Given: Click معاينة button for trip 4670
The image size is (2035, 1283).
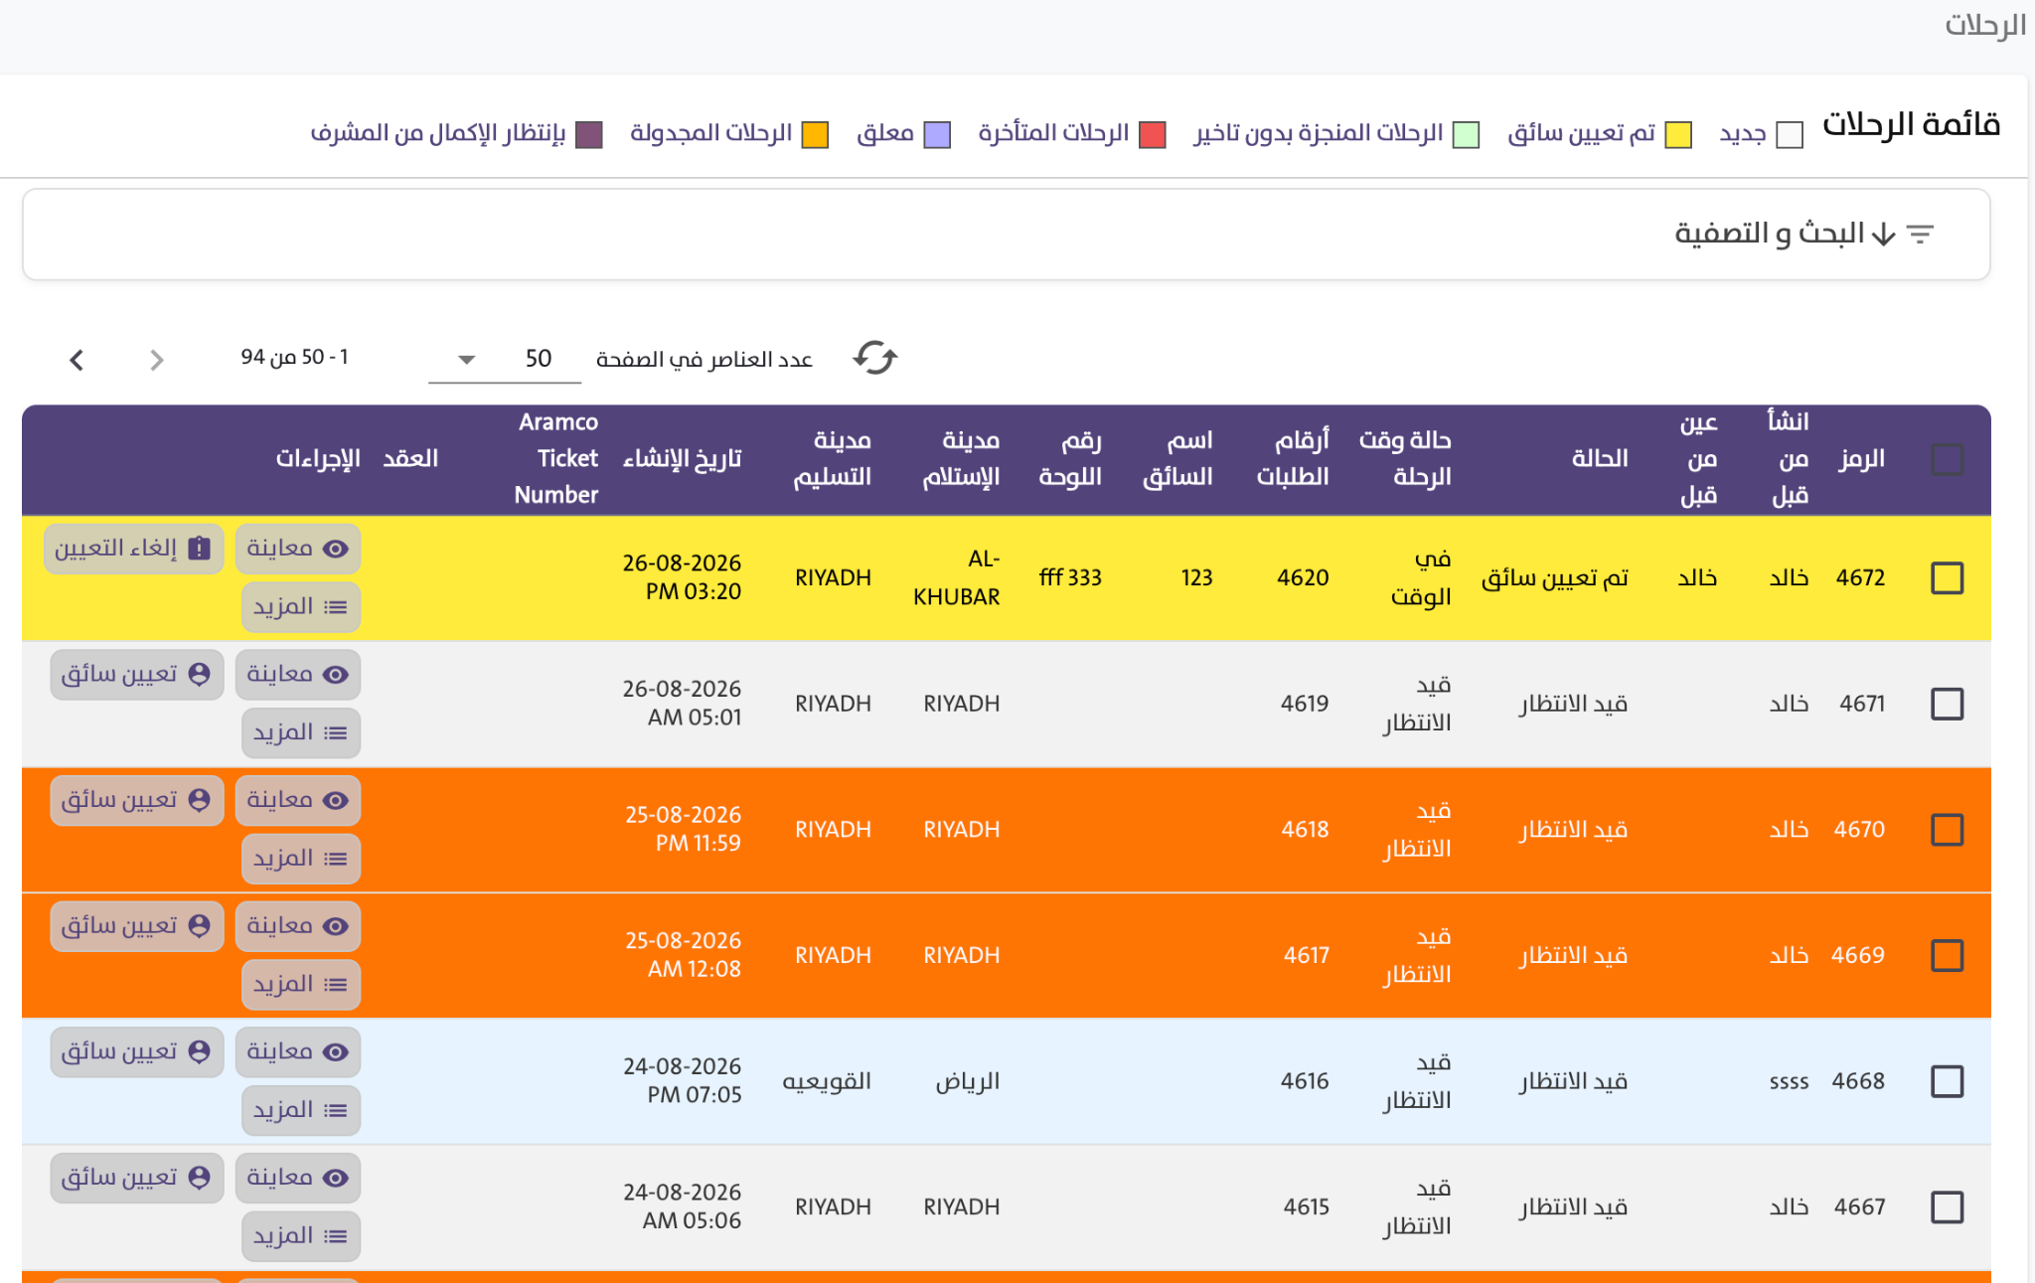Looking at the screenshot, I should point(298,800).
